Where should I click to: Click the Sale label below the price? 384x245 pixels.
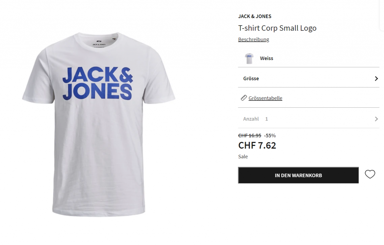tap(243, 156)
